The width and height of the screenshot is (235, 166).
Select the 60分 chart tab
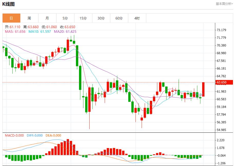point(119,18)
